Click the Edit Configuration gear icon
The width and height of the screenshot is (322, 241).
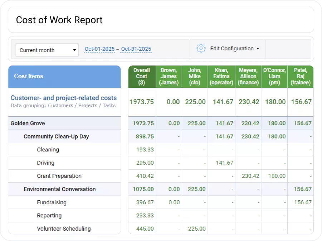[x=201, y=48]
